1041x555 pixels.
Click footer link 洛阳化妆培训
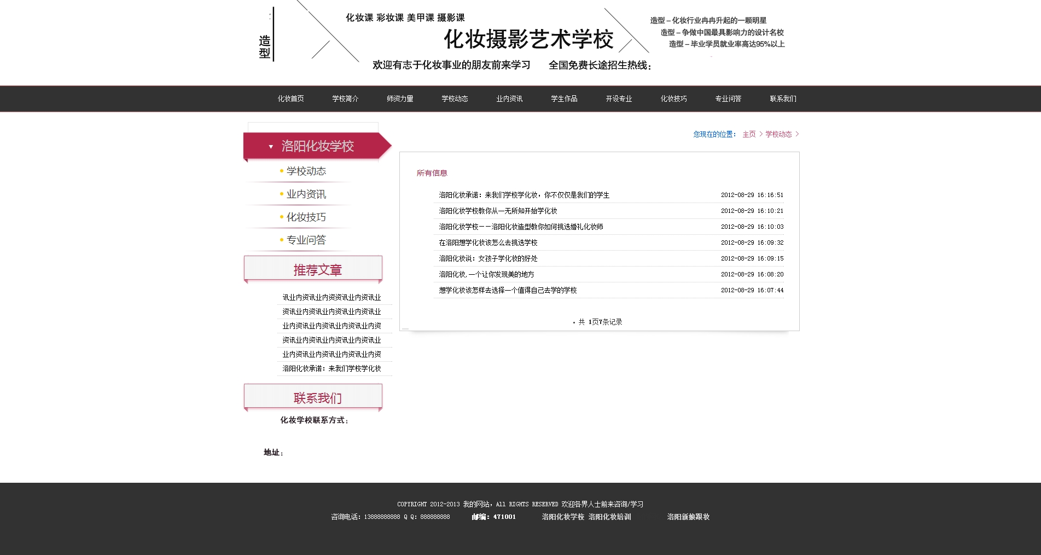tap(609, 517)
